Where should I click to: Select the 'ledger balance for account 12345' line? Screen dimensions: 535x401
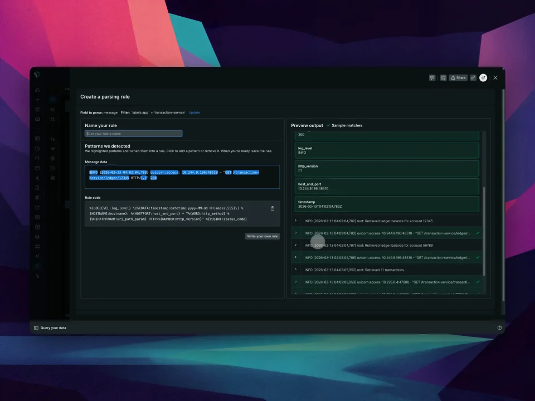(x=368, y=221)
